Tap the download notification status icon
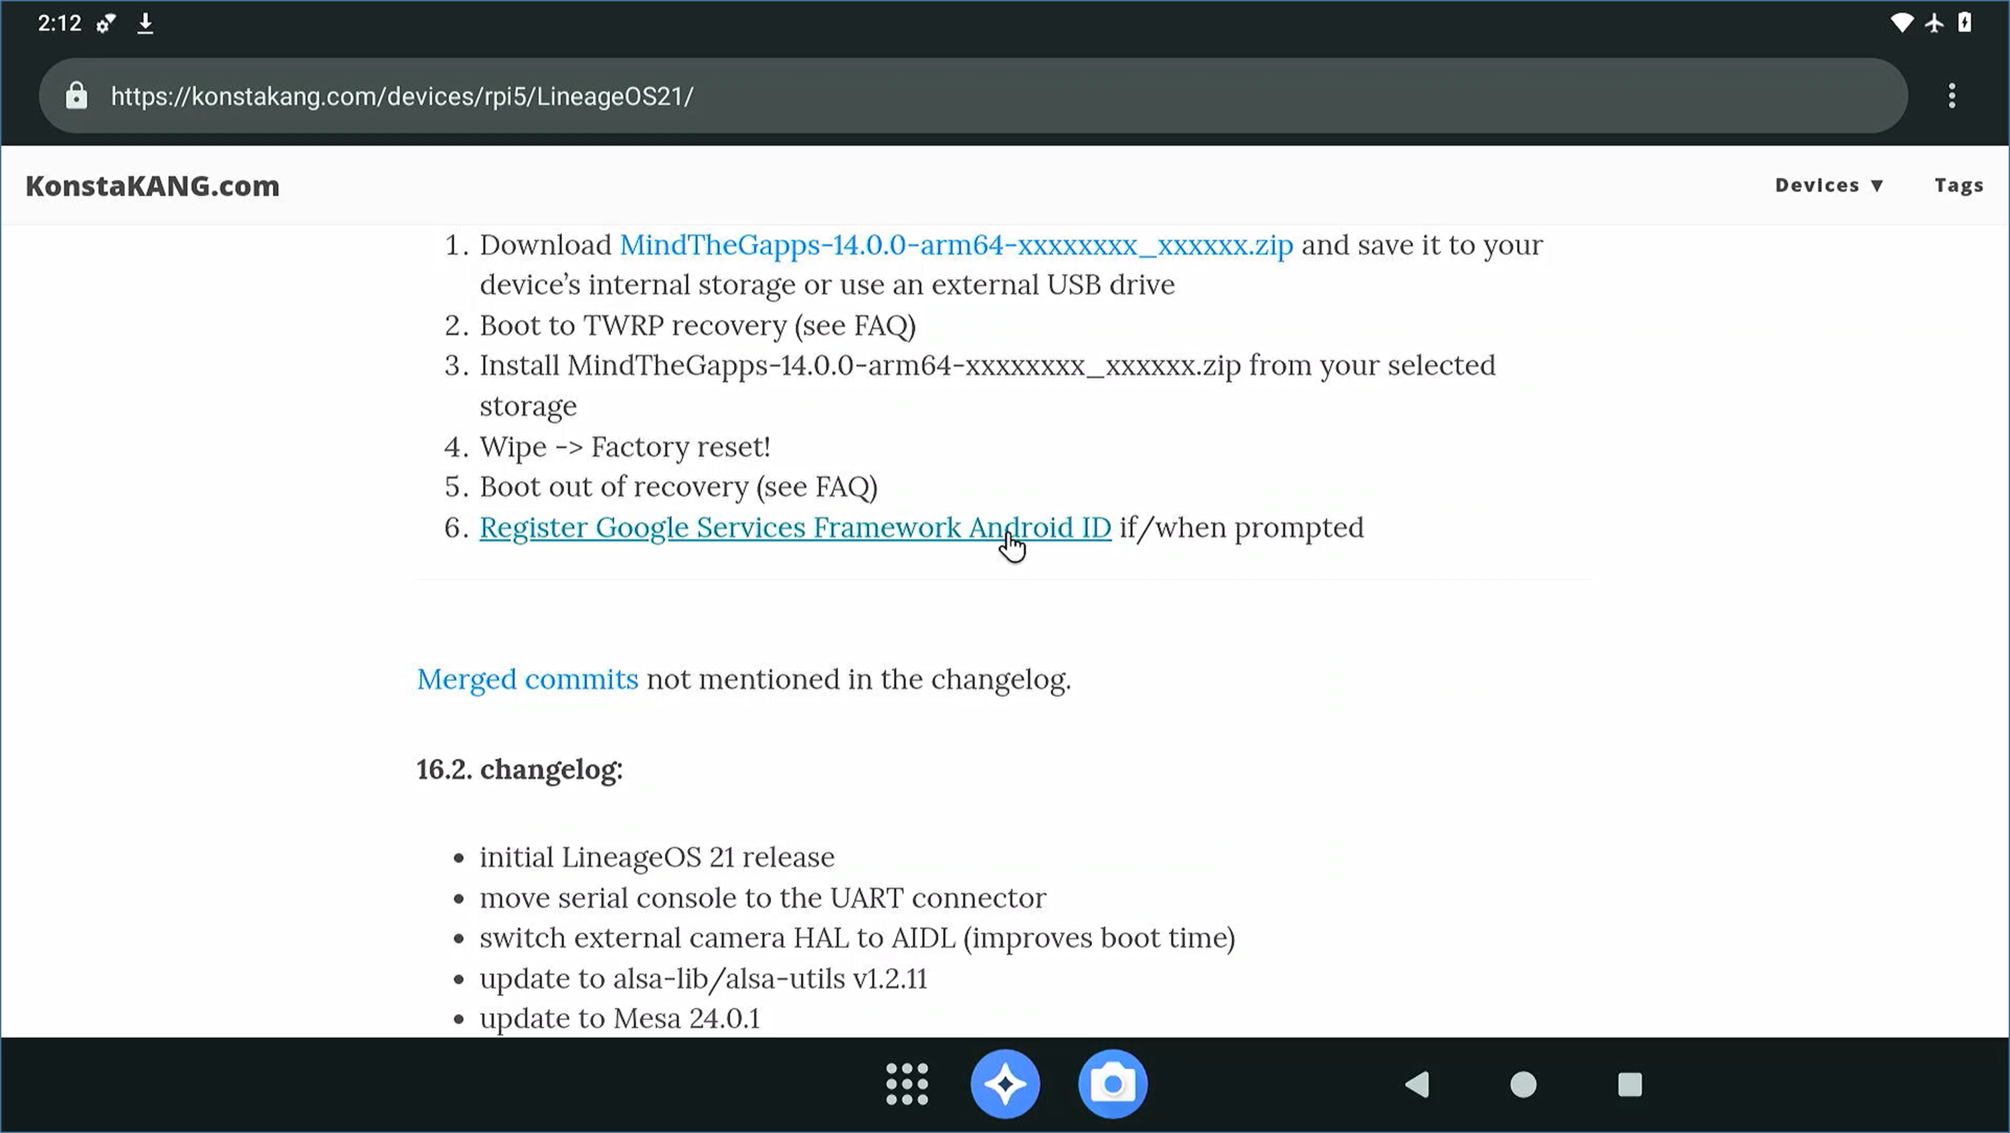Viewport: 2010px width, 1133px height. pos(145,23)
